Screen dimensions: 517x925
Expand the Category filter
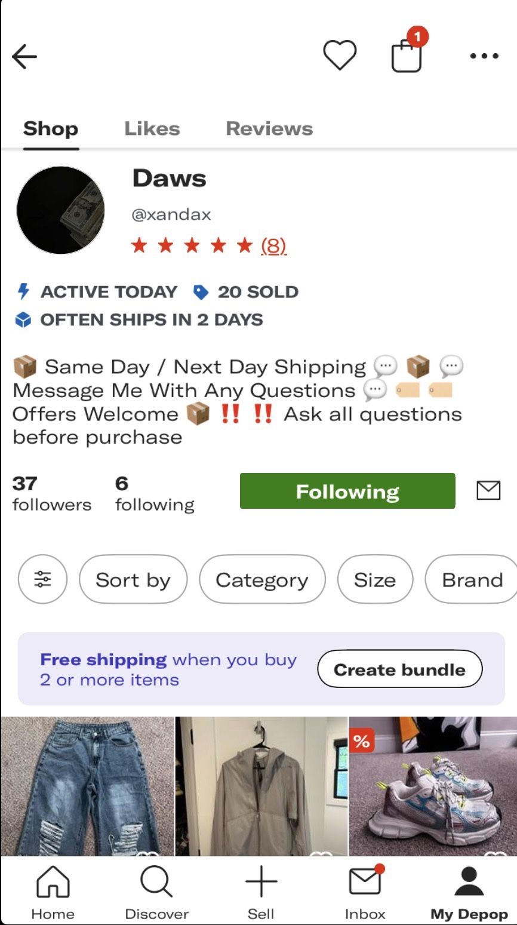pyautogui.click(x=262, y=579)
